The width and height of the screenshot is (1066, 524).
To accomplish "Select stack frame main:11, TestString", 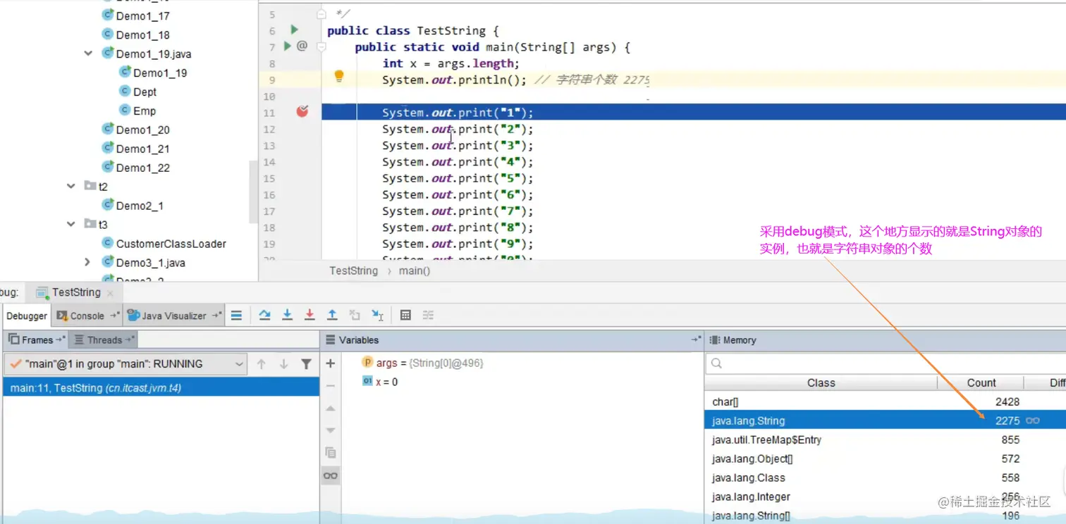I will pyautogui.click(x=161, y=387).
